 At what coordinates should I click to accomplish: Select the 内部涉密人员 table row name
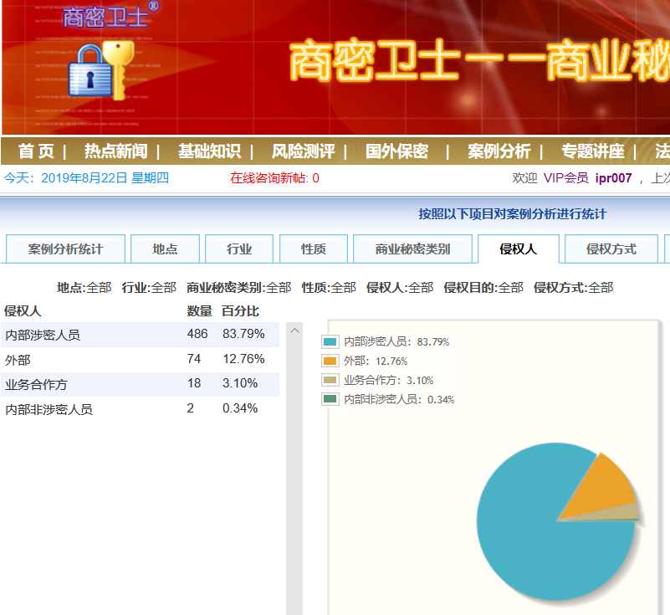coord(43,335)
